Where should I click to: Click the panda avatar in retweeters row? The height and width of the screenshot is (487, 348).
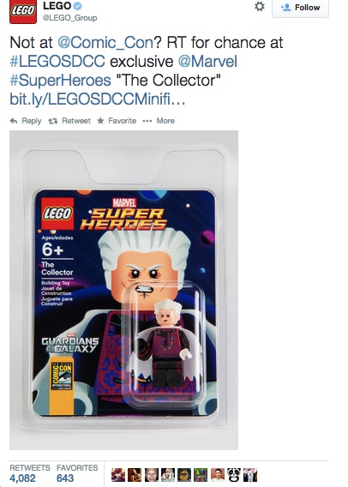[x=233, y=475]
